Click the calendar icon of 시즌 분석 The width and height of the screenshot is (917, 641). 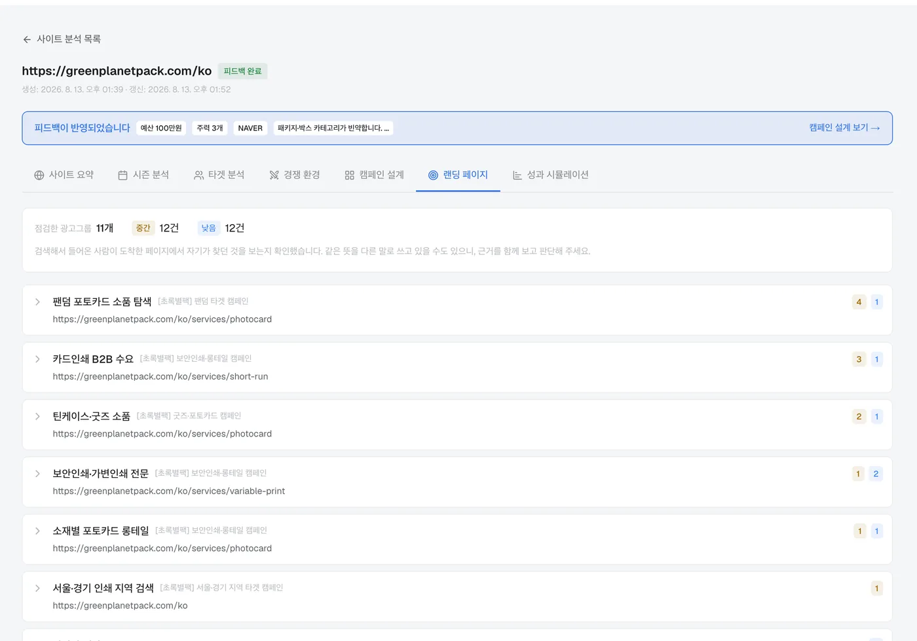(x=122, y=175)
